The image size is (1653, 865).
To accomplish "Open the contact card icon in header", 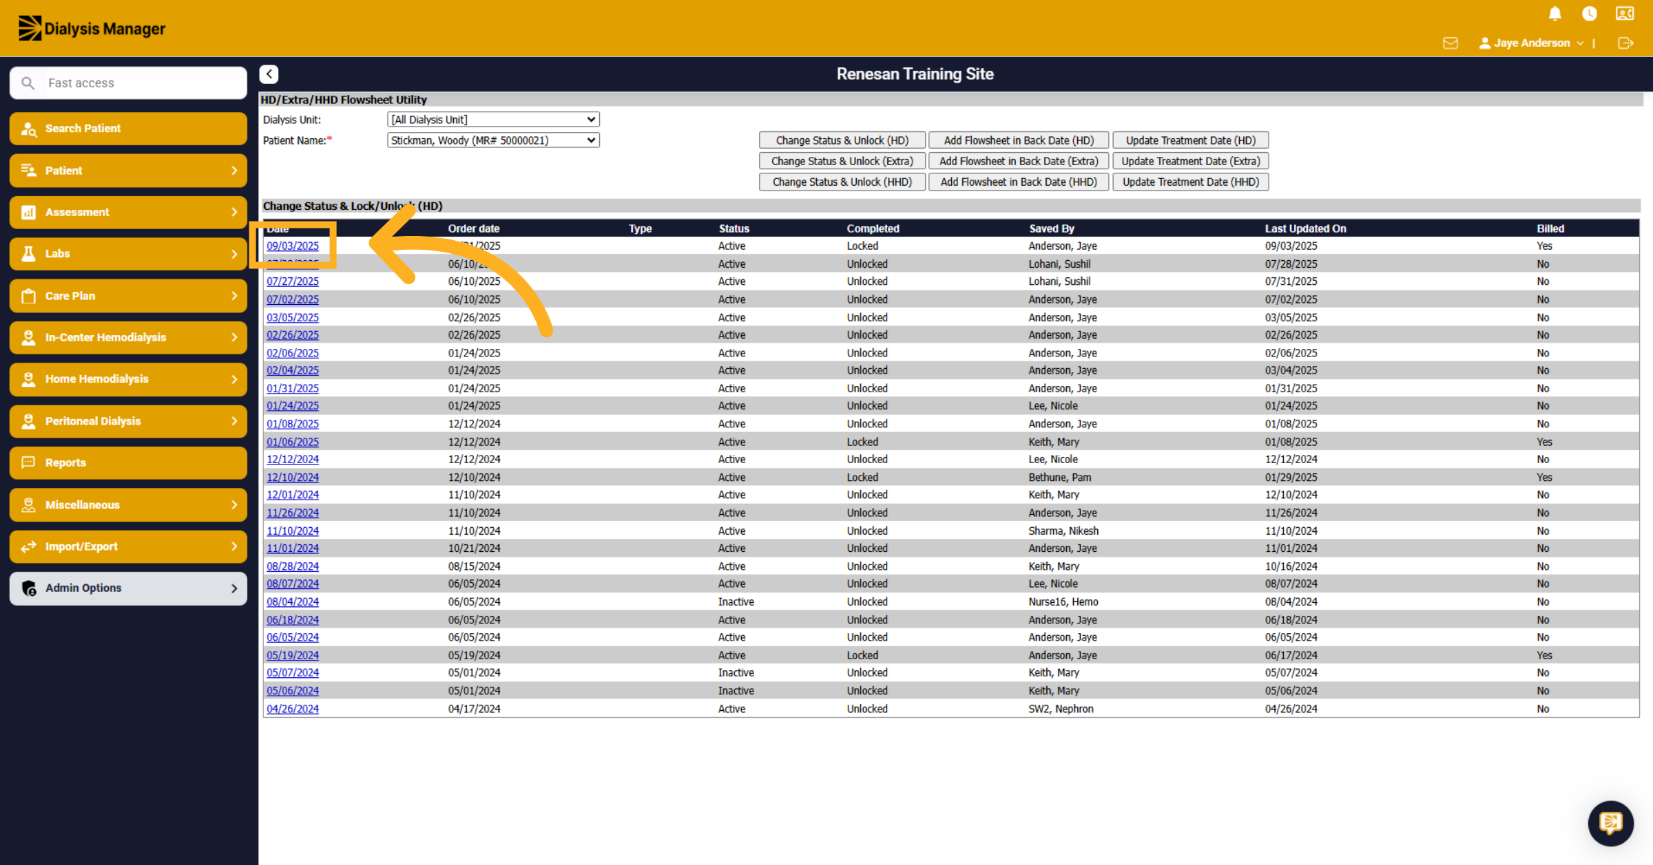I will coord(1625,14).
